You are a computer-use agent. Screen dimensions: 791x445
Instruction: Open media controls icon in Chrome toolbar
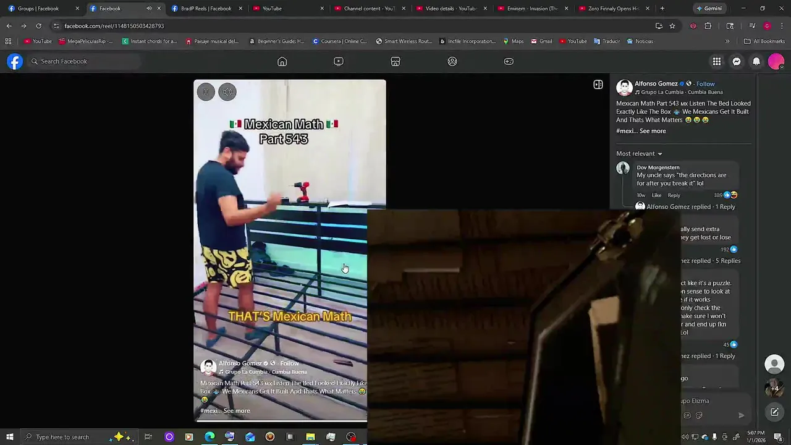pos(752,26)
